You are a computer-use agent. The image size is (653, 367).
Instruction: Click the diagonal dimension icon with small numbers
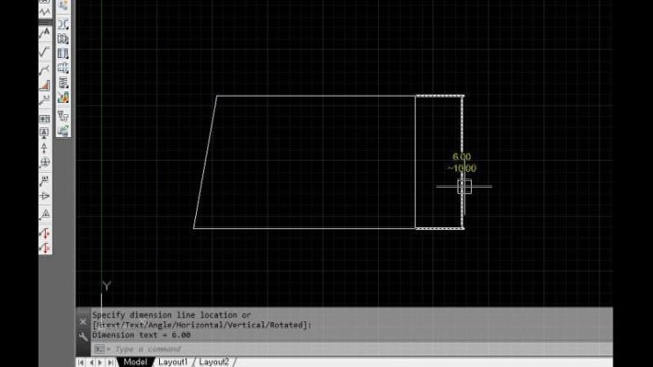pos(45,100)
